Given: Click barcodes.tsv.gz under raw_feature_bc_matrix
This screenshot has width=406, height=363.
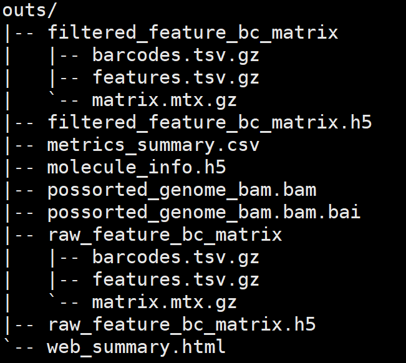Looking at the screenshot, I should [175, 257].
